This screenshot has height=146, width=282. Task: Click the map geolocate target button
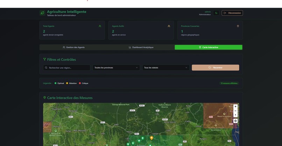[x=235, y=121]
